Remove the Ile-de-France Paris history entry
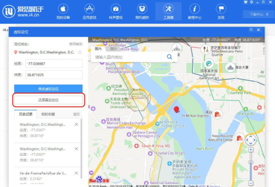Screen dimensions: 275x187 [76, 173]
